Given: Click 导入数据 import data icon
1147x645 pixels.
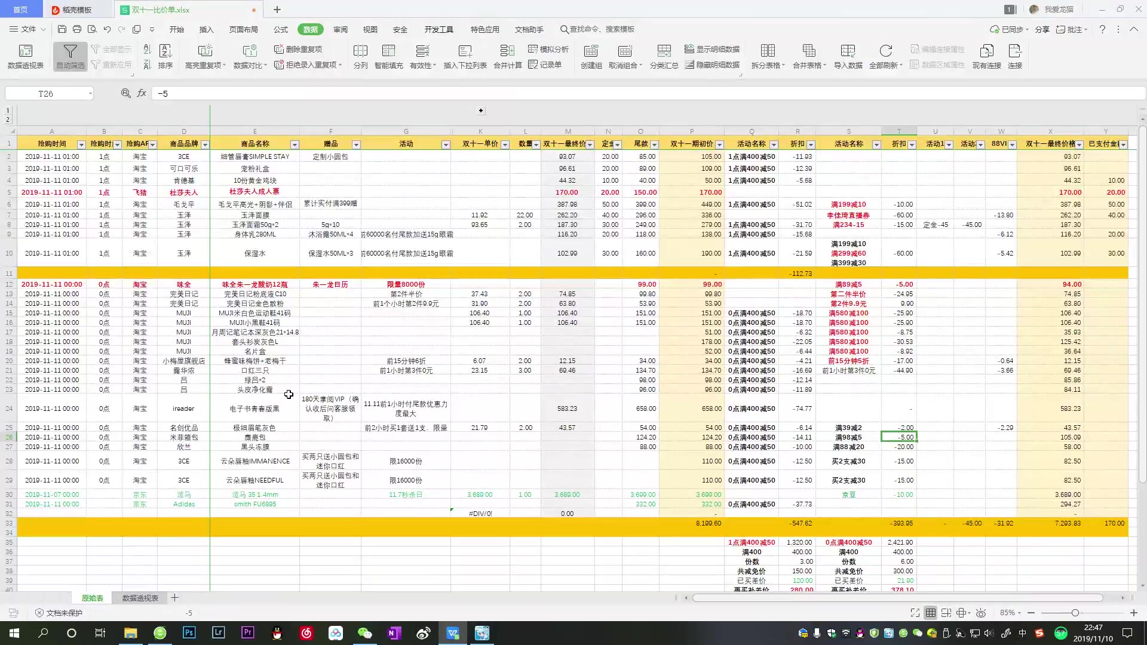Looking at the screenshot, I should tap(848, 57).
